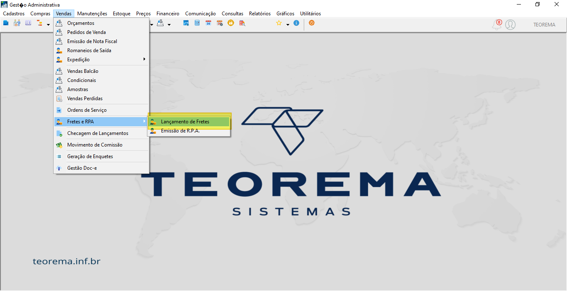This screenshot has height=291, width=567.
Task: Select Geração de Enquetes entry
Action: pyautogui.click(x=101, y=156)
